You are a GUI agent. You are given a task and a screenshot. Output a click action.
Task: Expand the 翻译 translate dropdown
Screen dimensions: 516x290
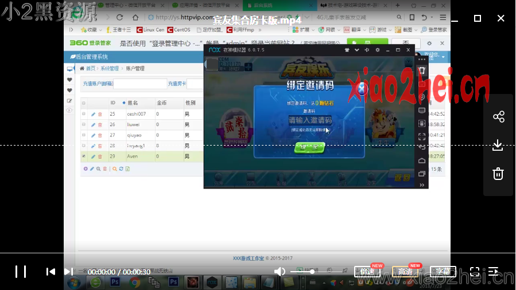(x=355, y=30)
